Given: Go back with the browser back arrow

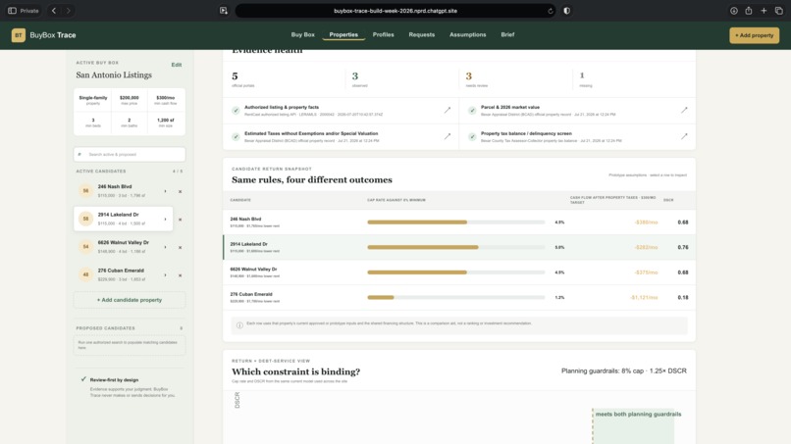Looking at the screenshot, I should click(54, 11).
